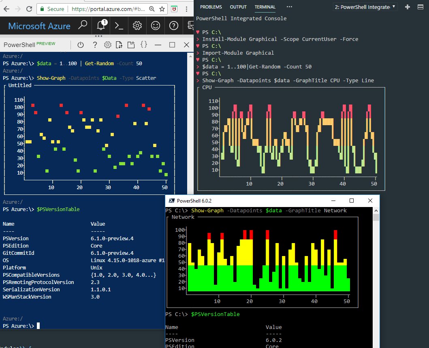This screenshot has height=348, width=429.
Task: Close the Cloud Shell pane
Action: pyautogui.click(x=187, y=45)
